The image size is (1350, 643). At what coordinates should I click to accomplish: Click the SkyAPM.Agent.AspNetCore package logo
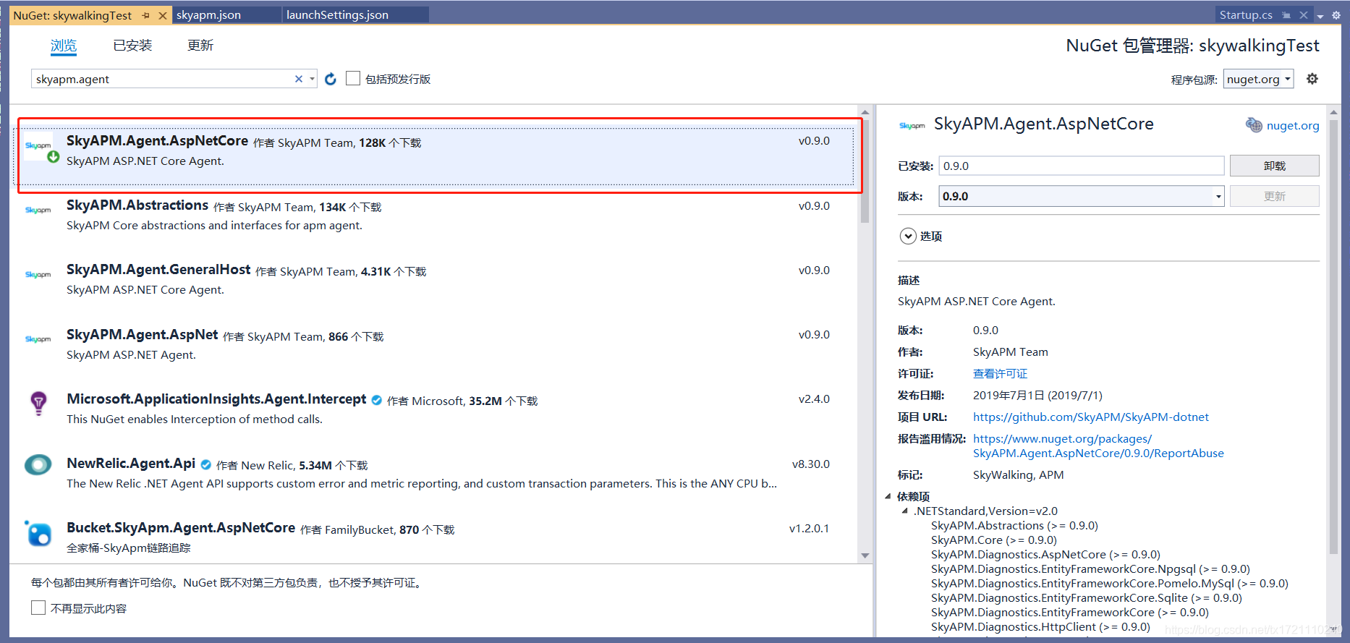[38, 145]
